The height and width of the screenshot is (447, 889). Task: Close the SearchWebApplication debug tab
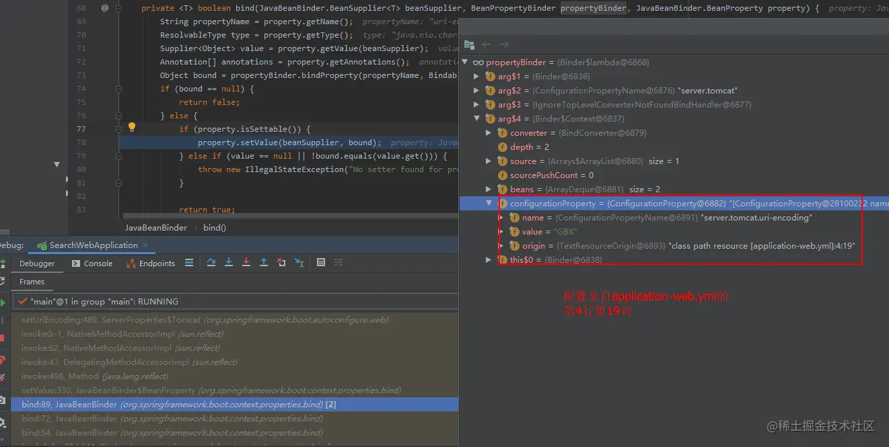coord(145,245)
